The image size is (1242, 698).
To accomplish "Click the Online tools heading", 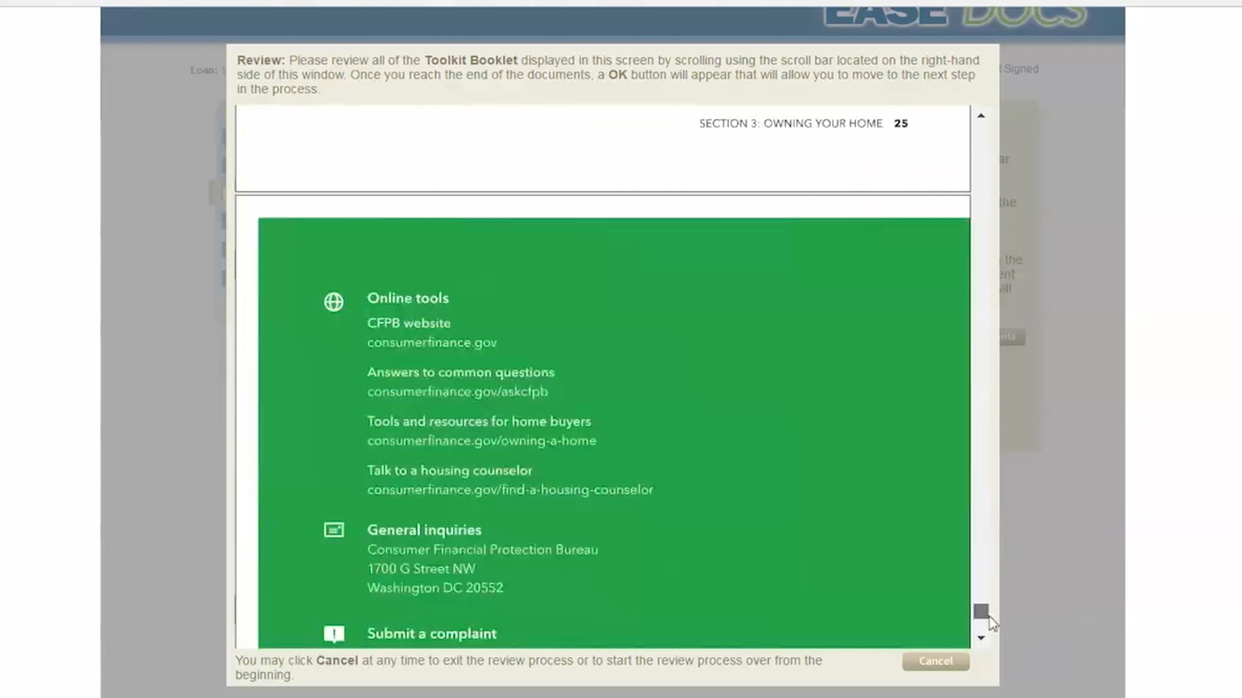I will [x=408, y=298].
